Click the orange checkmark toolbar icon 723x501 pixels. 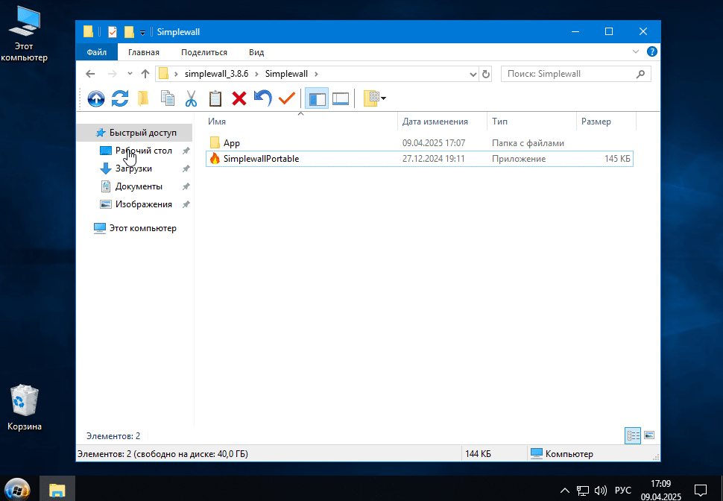(287, 98)
